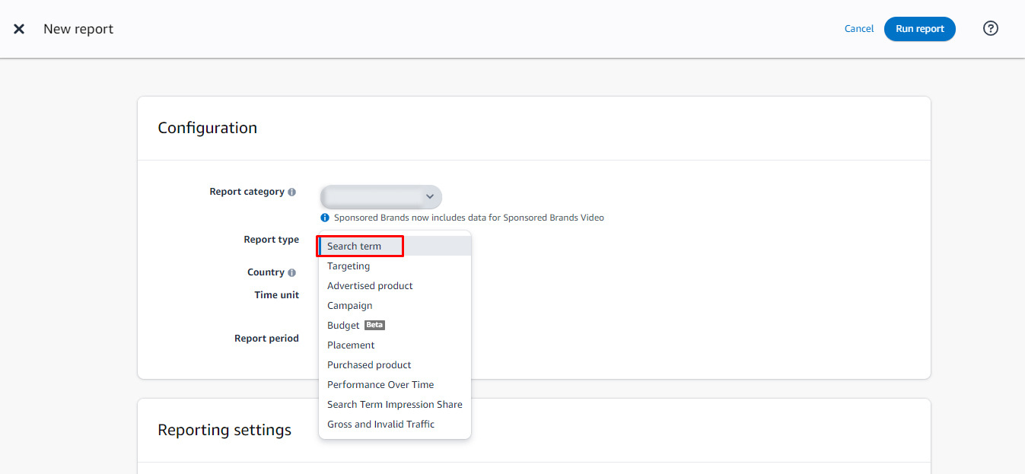Choose Budget report type
Screen dimensions: 1025x474
(342, 325)
